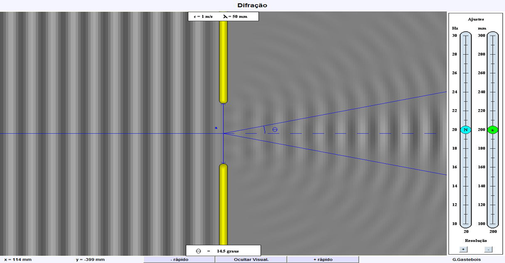
Task: Click the blue 'a' slit label
Action: [216, 128]
